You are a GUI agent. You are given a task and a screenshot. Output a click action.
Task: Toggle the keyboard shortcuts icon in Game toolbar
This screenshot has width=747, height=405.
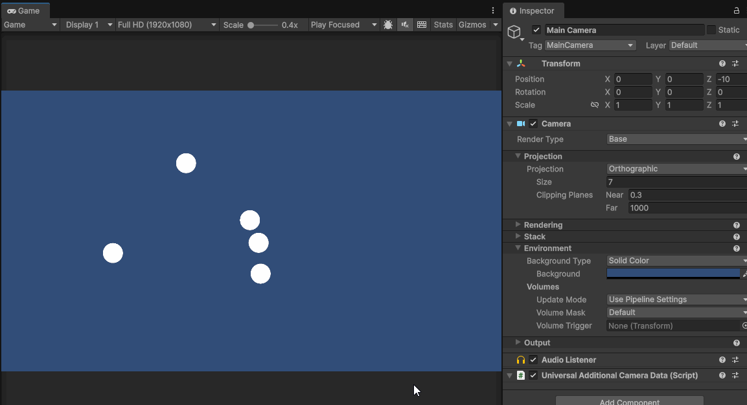[422, 25]
